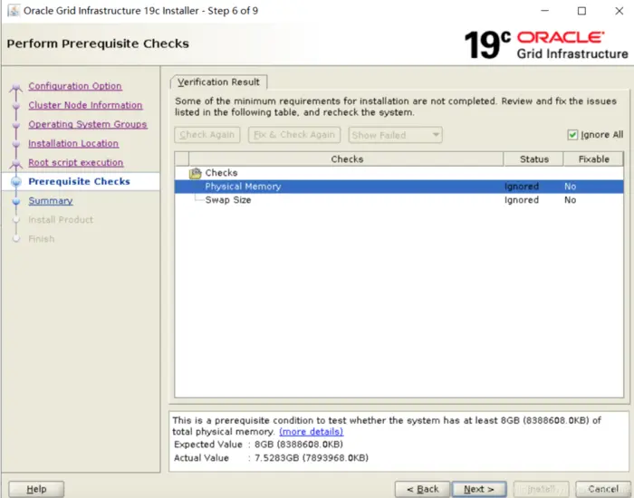Click the Actual Value 7.5283GB text

(312, 458)
